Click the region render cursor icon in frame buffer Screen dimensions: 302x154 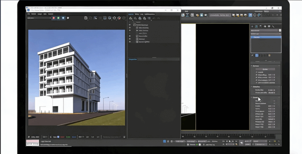click(x=95, y=18)
